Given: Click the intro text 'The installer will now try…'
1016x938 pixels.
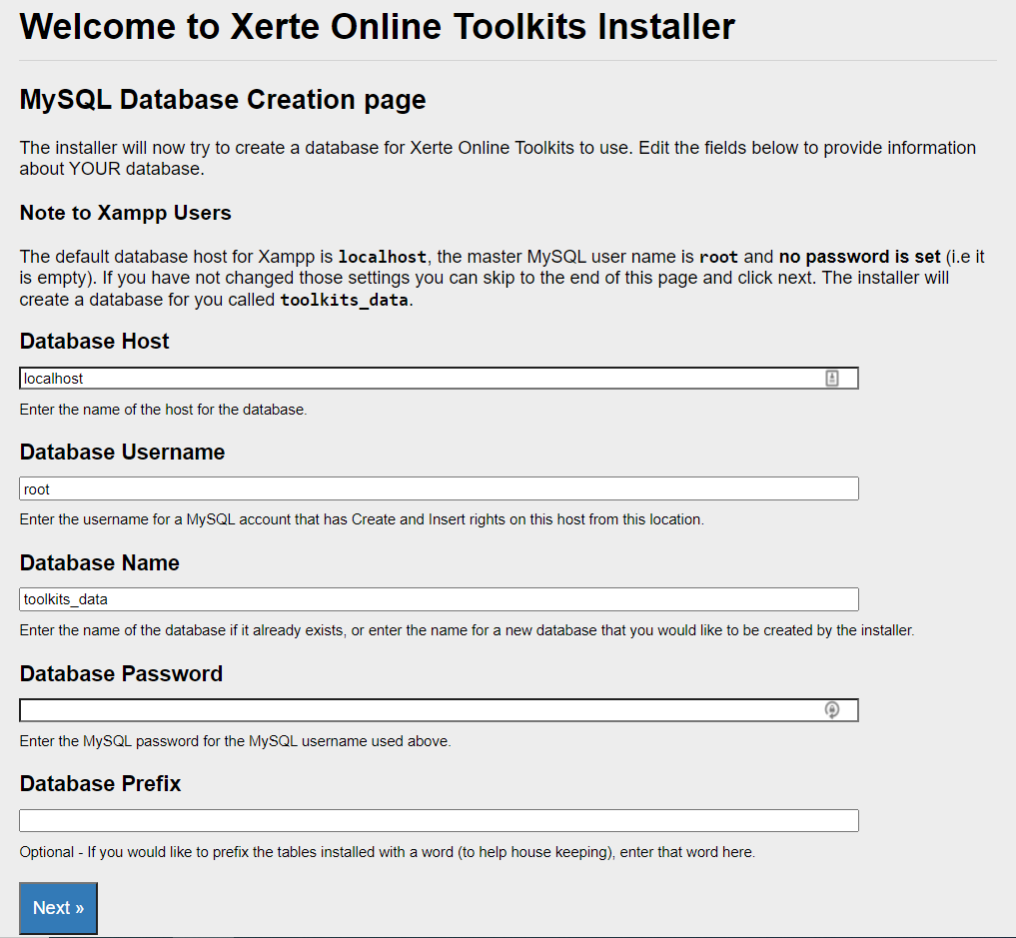Looking at the screenshot, I should (498, 158).
